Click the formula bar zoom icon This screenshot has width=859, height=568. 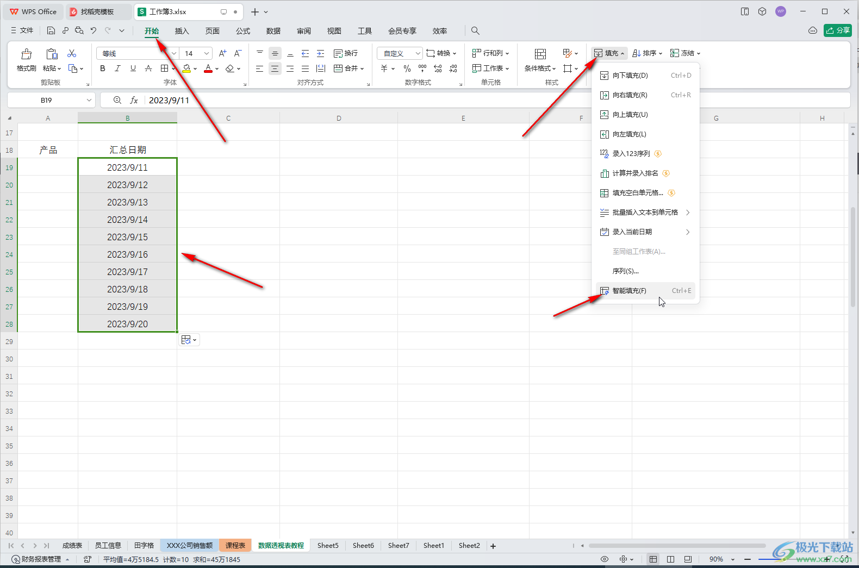coord(117,100)
